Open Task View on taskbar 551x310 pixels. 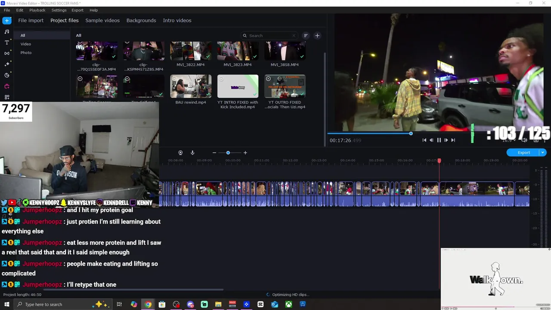pos(119,304)
